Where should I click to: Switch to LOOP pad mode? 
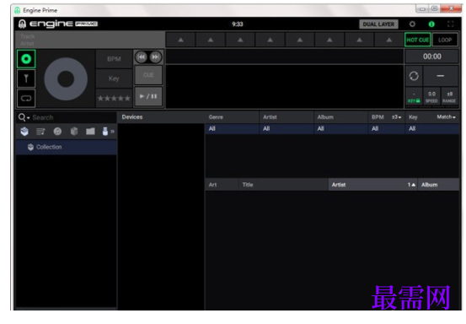click(x=445, y=40)
